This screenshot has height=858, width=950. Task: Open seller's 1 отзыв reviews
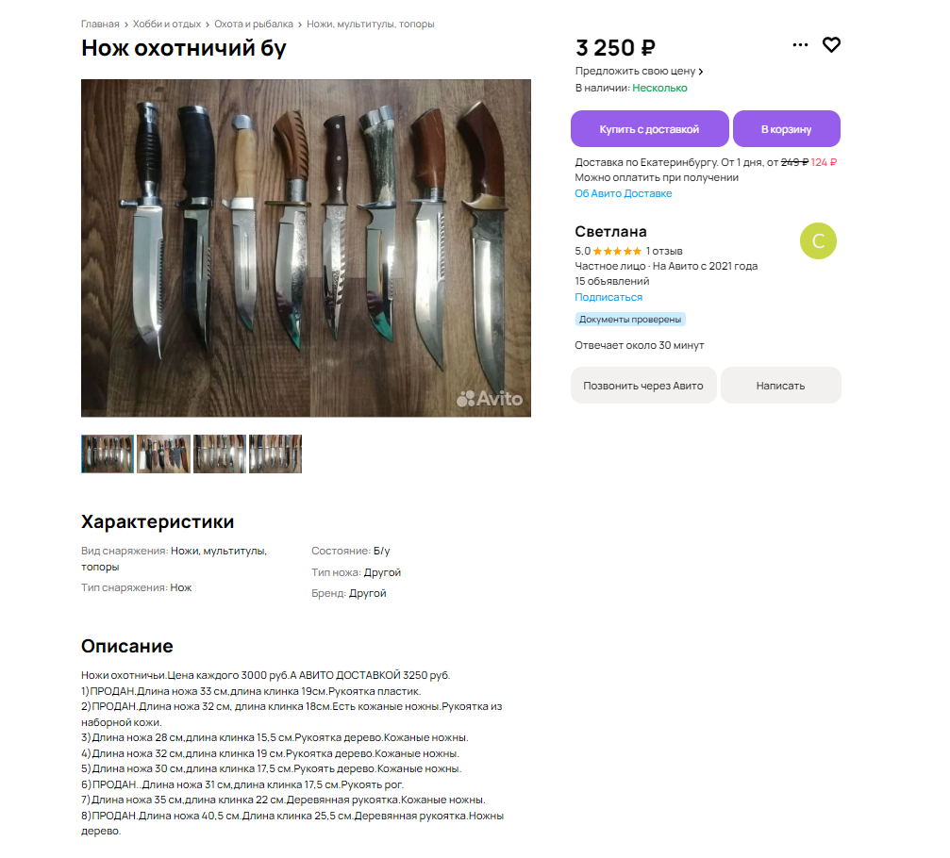pyautogui.click(x=664, y=252)
